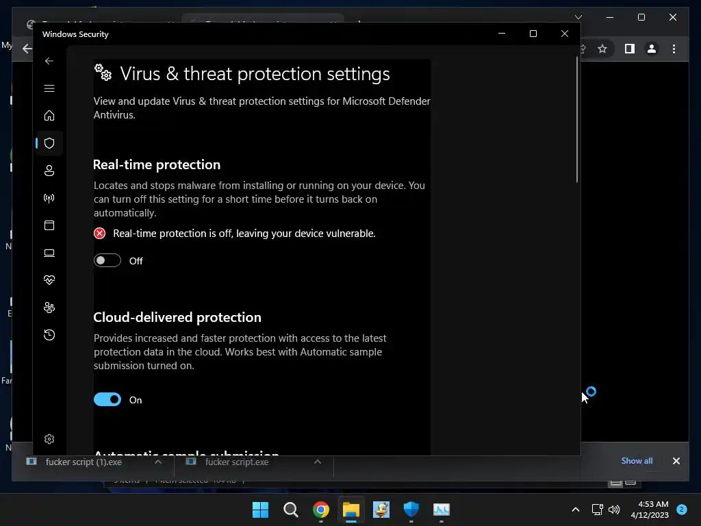Image resolution: width=701 pixels, height=526 pixels.
Task: Select Virus & threat protection shield icon
Action: (x=49, y=143)
